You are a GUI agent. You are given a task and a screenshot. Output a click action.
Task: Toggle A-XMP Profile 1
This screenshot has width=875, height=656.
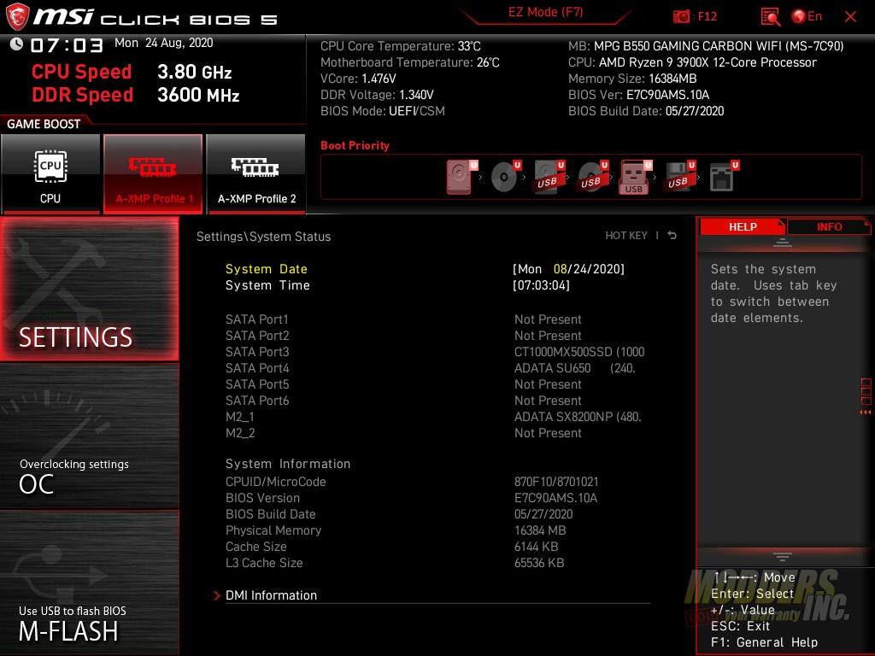pyautogui.click(x=153, y=173)
